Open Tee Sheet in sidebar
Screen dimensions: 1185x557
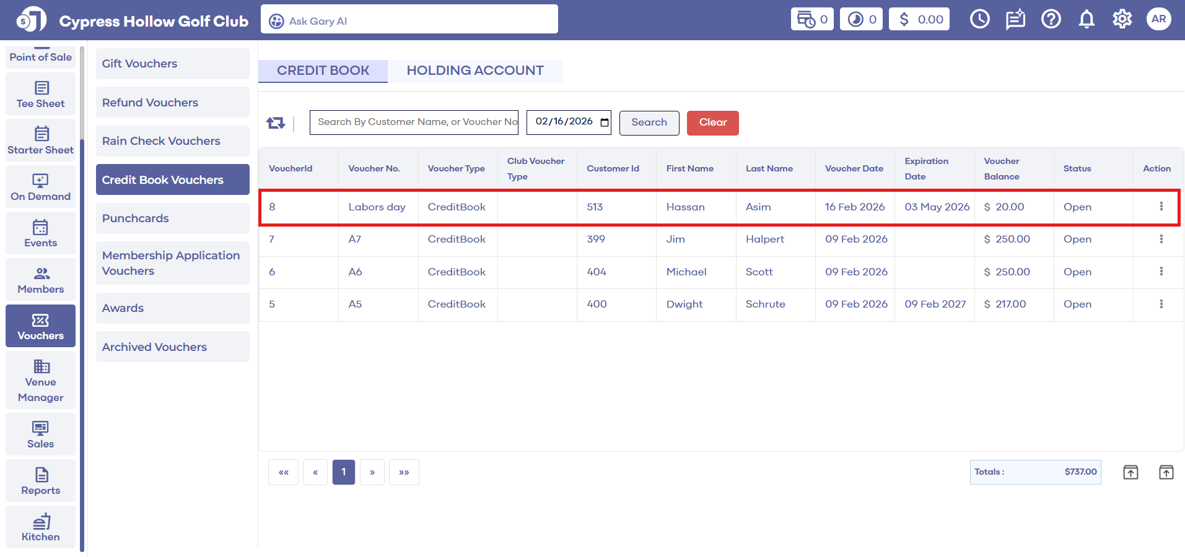point(41,94)
